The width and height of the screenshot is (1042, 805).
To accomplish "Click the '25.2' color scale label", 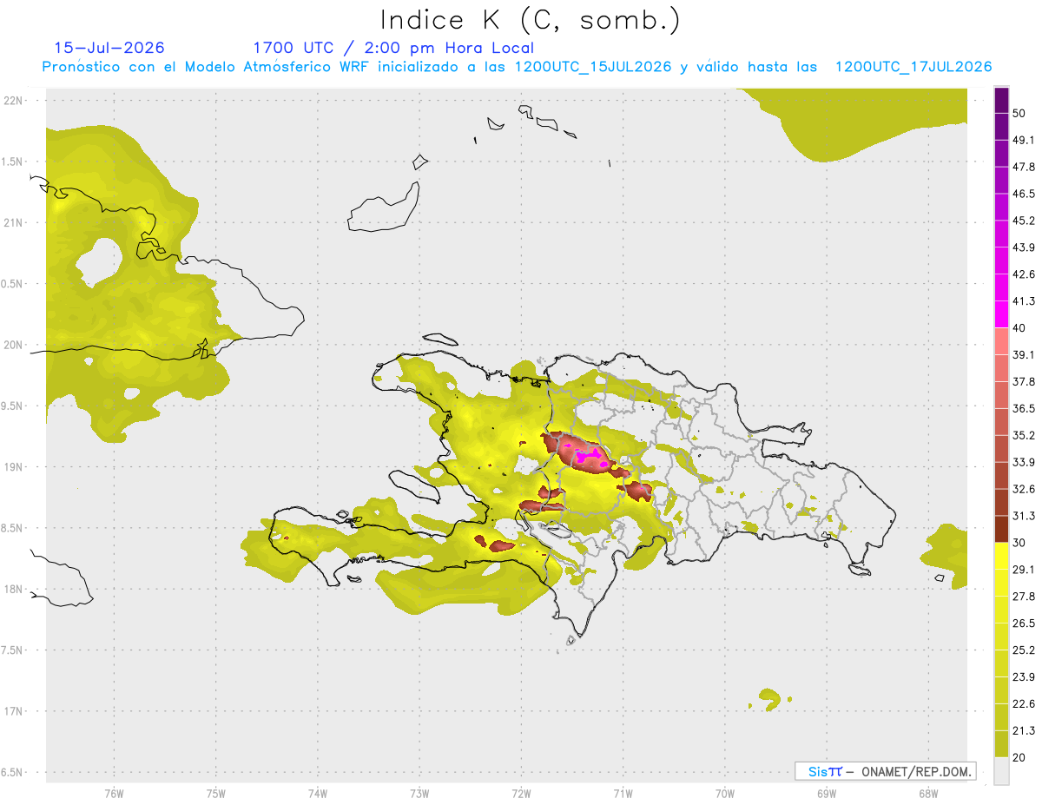I will (x=1024, y=650).
